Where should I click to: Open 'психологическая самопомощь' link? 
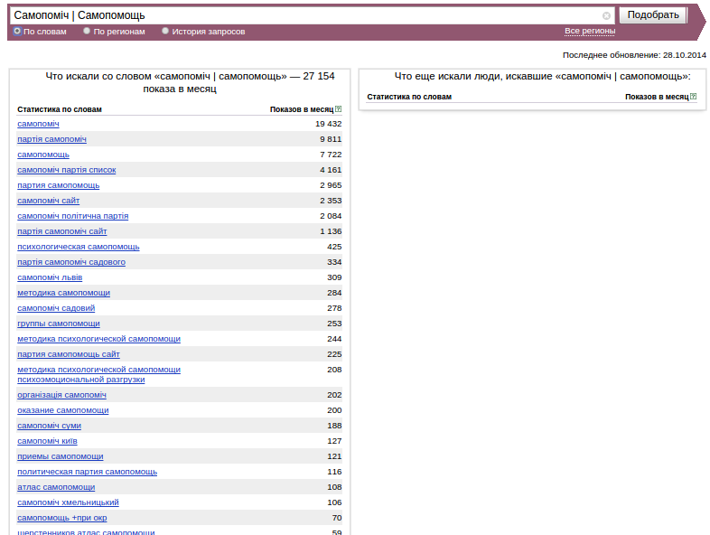(x=79, y=247)
